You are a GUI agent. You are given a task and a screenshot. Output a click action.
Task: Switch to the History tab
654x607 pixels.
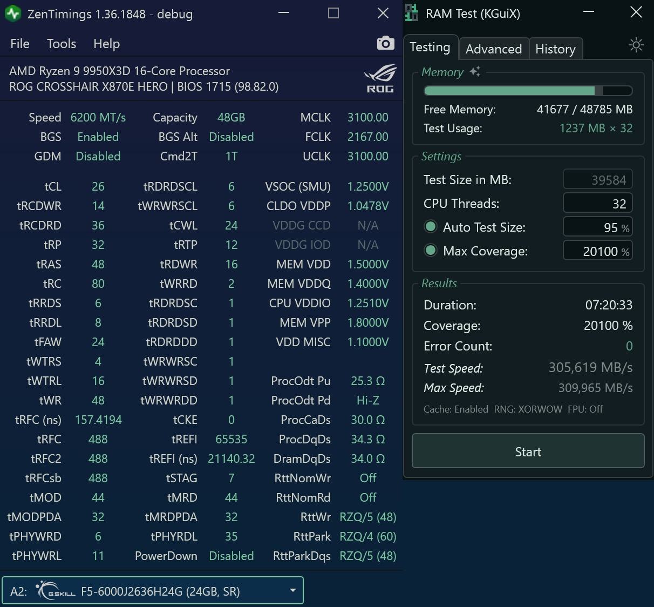[x=555, y=49]
